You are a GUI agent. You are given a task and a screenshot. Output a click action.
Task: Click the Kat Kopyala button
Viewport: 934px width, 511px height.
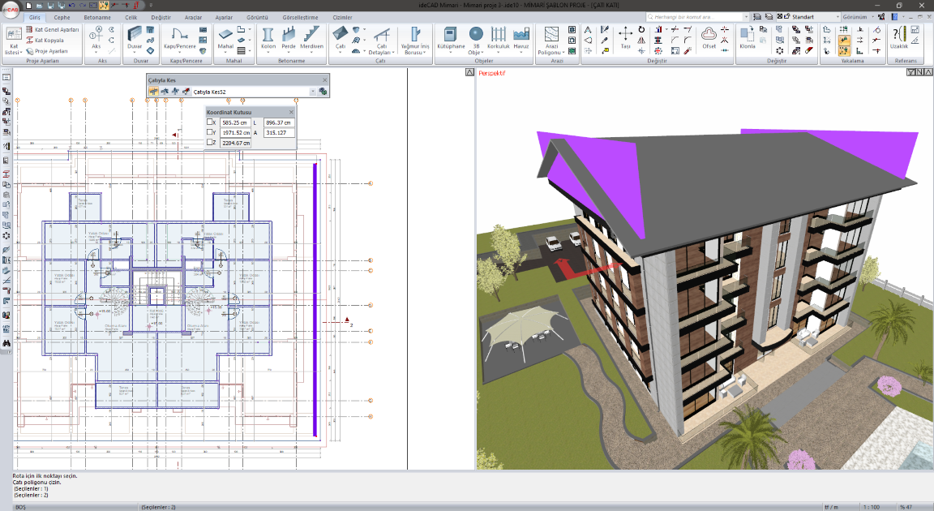pos(45,40)
